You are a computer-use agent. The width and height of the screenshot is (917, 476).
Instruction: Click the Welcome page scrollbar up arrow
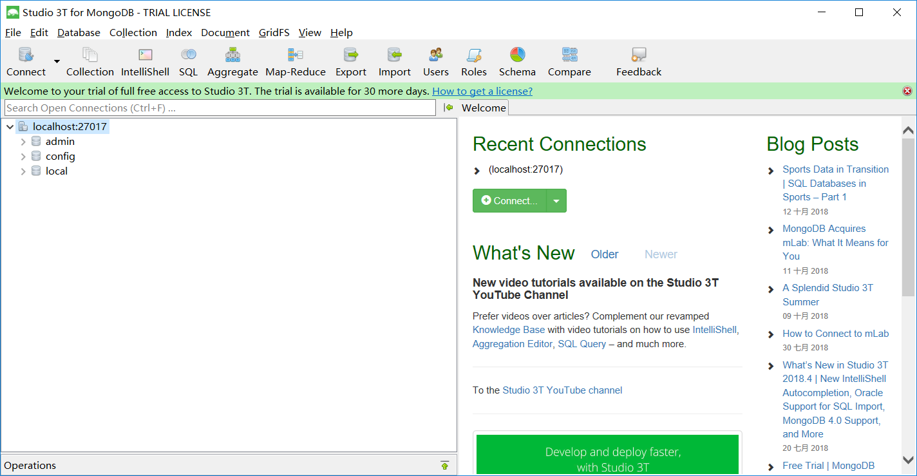tap(908, 130)
